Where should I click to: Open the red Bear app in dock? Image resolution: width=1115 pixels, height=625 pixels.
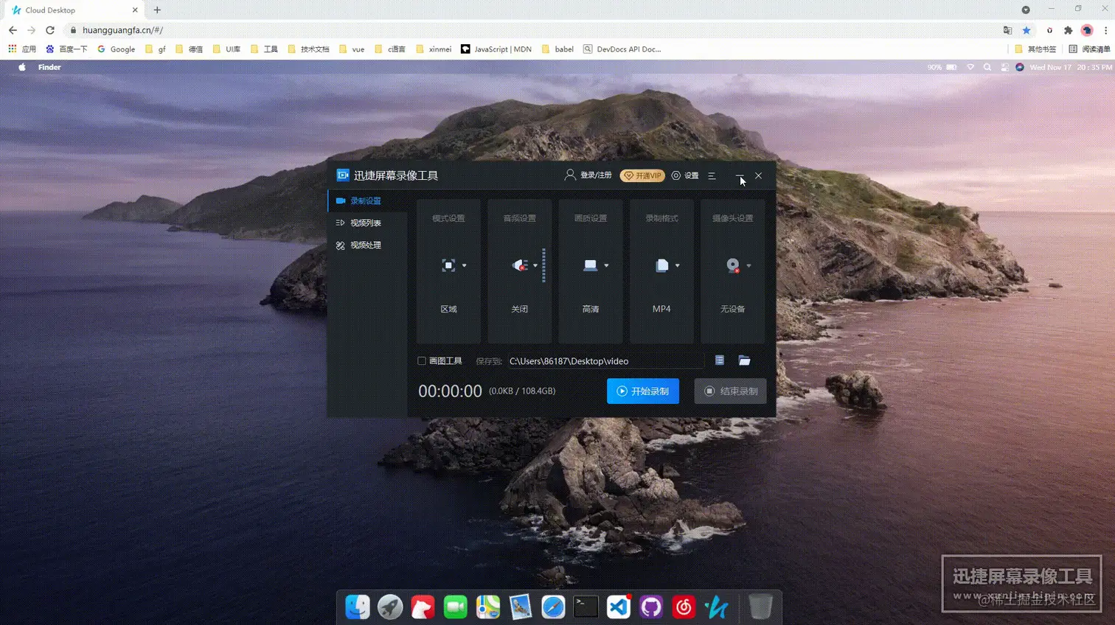click(423, 607)
